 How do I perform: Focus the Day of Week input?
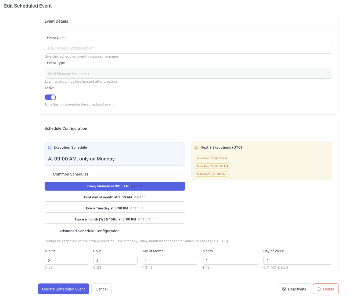click(x=297, y=260)
